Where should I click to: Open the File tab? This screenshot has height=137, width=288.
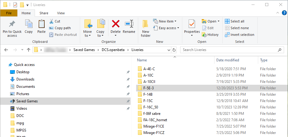coord(9,13)
